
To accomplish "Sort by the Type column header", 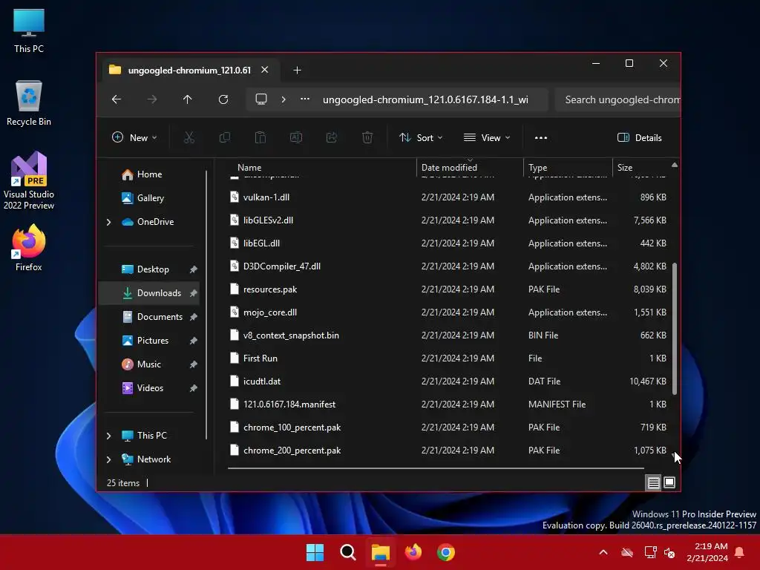I will pos(568,167).
